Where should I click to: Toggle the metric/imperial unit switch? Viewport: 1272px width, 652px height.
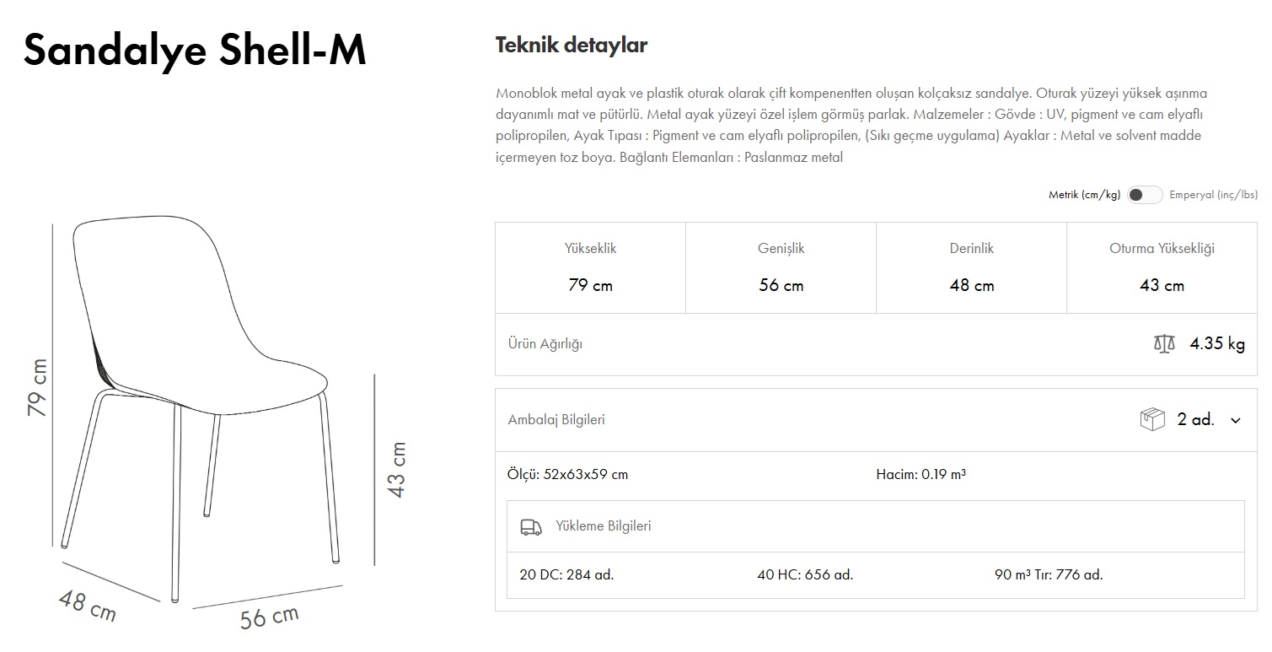click(1145, 195)
